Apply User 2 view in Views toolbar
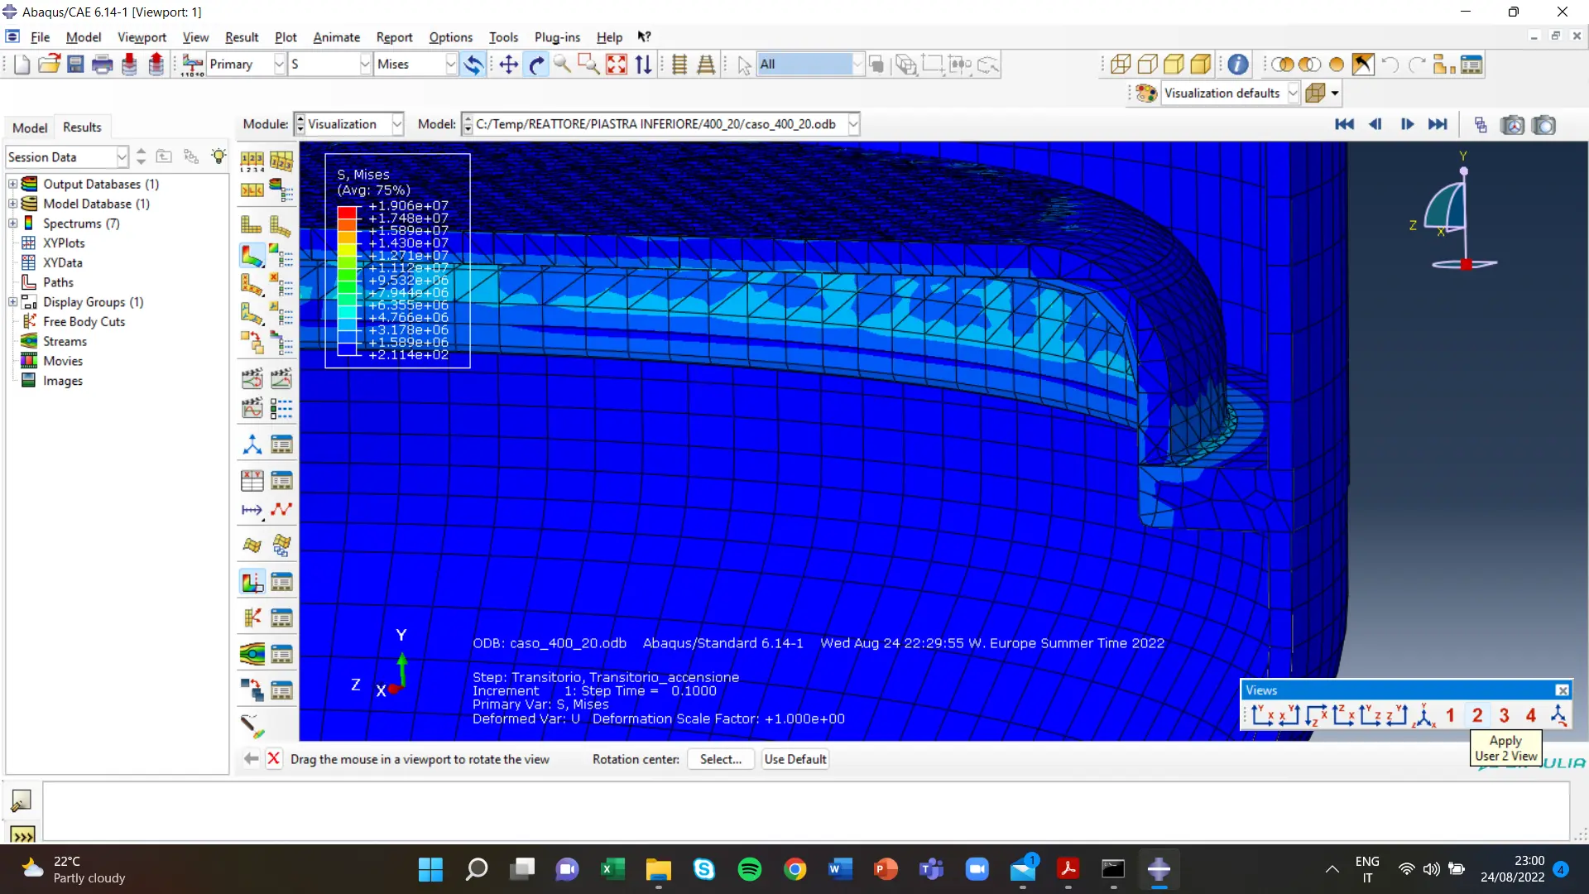The width and height of the screenshot is (1589, 894). pos(1477,715)
